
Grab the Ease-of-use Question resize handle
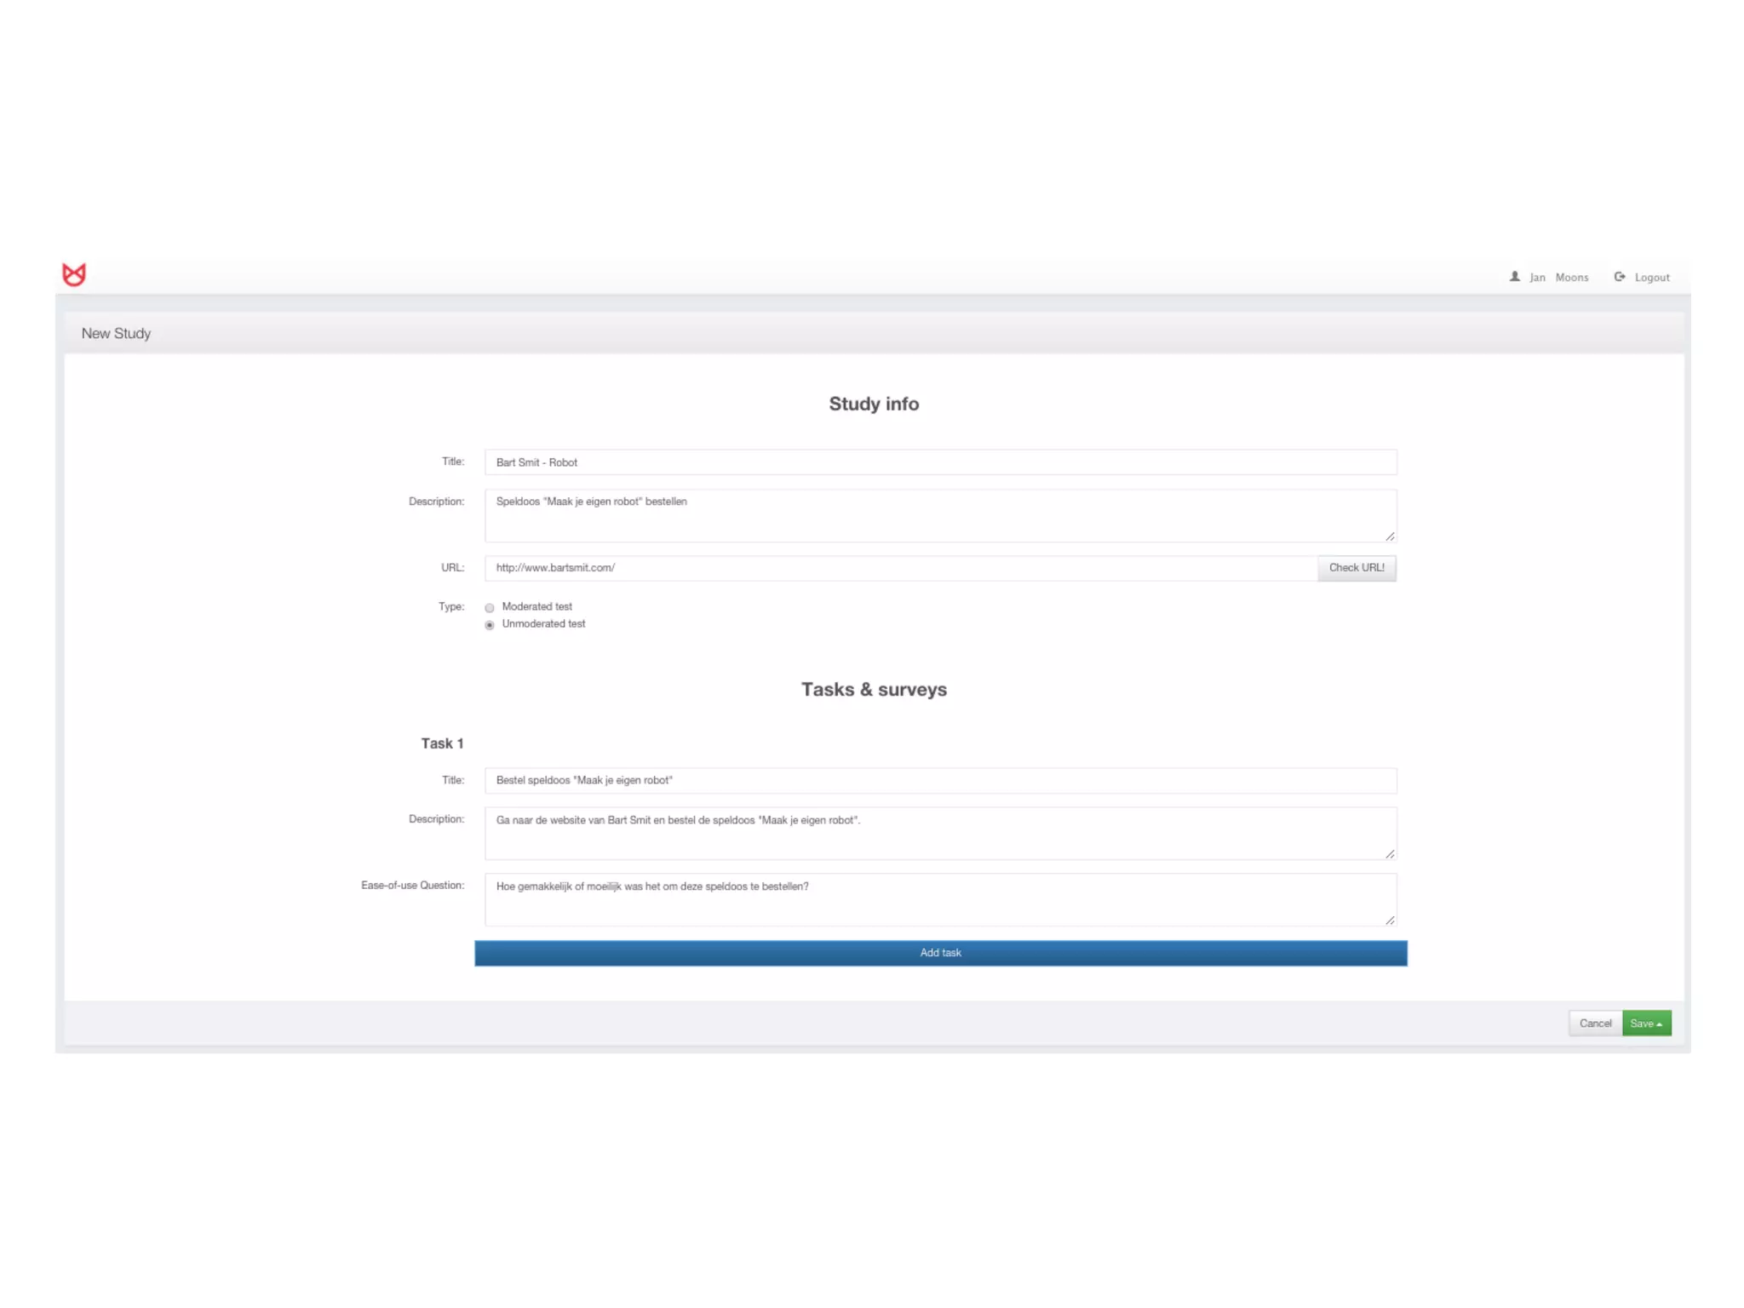[x=1390, y=921]
